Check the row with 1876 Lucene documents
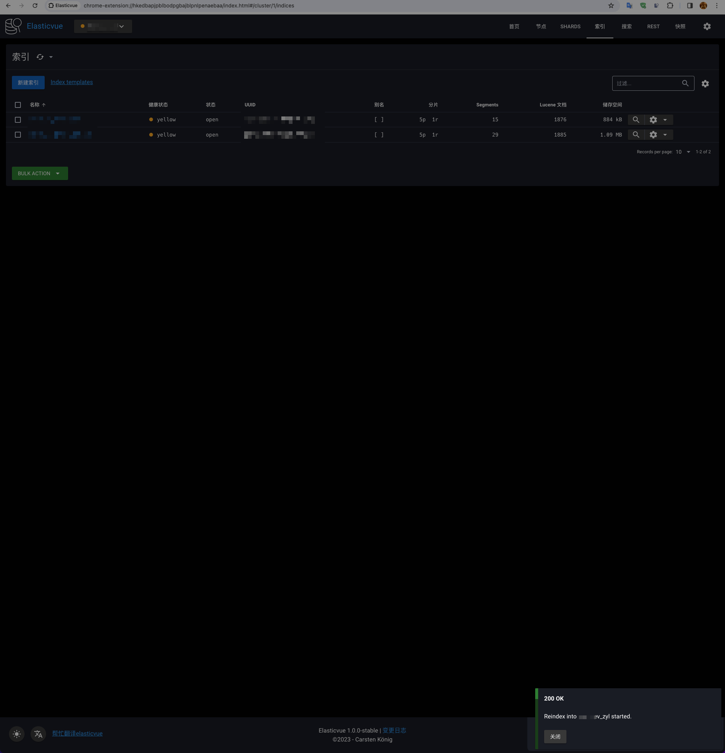The width and height of the screenshot is (725, 753). 18,120
